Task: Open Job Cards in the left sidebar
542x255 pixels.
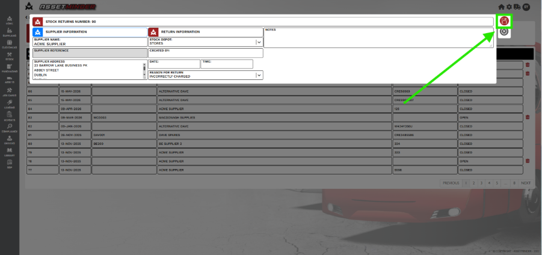Action: click(x=10, y=92)
